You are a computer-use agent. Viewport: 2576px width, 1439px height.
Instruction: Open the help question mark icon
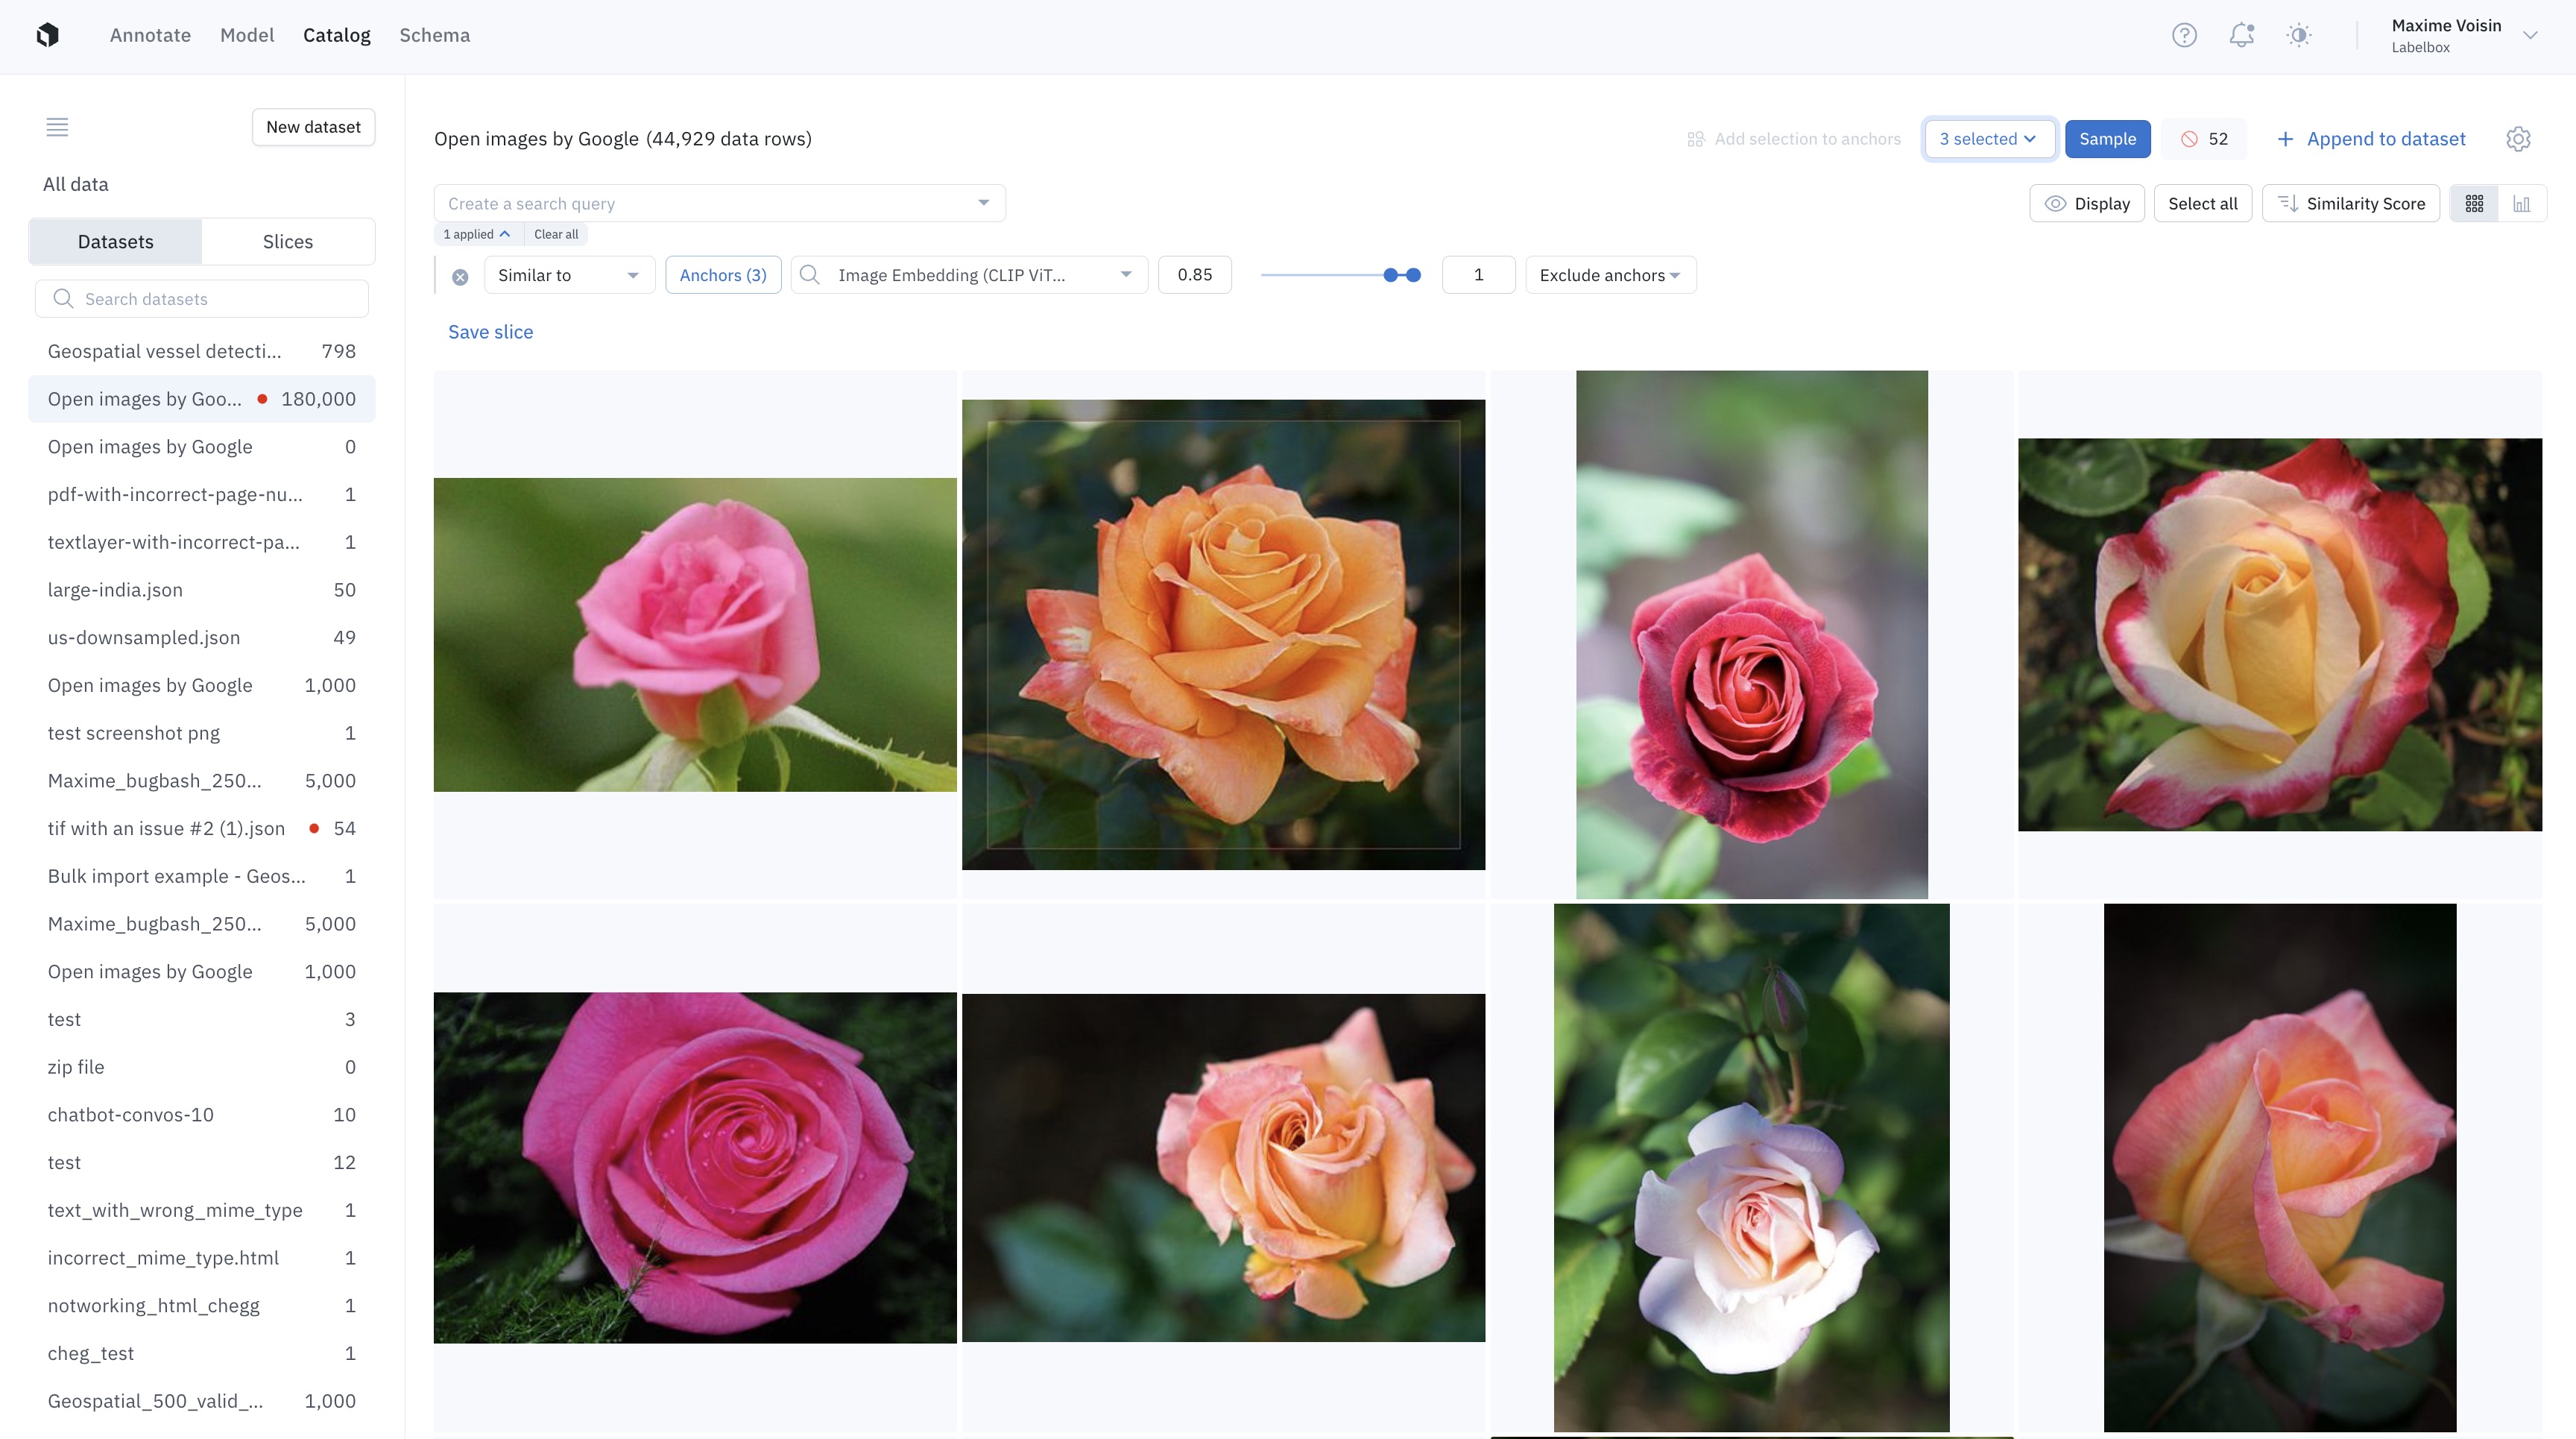pos(2184,35)
